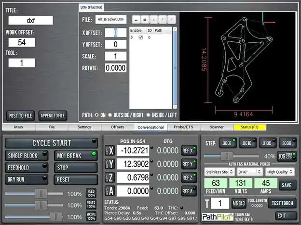Click the feed override slider handle
Image resolution: width=301 pixels, height=225 pixels.
(41, 194)
